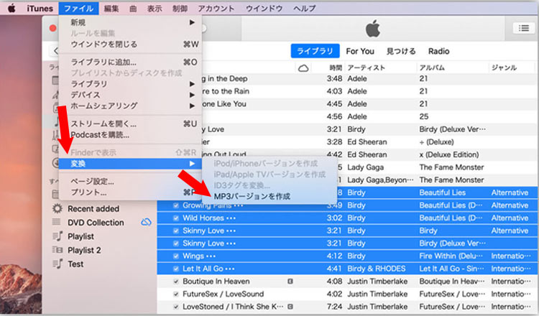Screen dimensions: 539x316
Task: Open the アカウント menu
Action: coord(216,8)
